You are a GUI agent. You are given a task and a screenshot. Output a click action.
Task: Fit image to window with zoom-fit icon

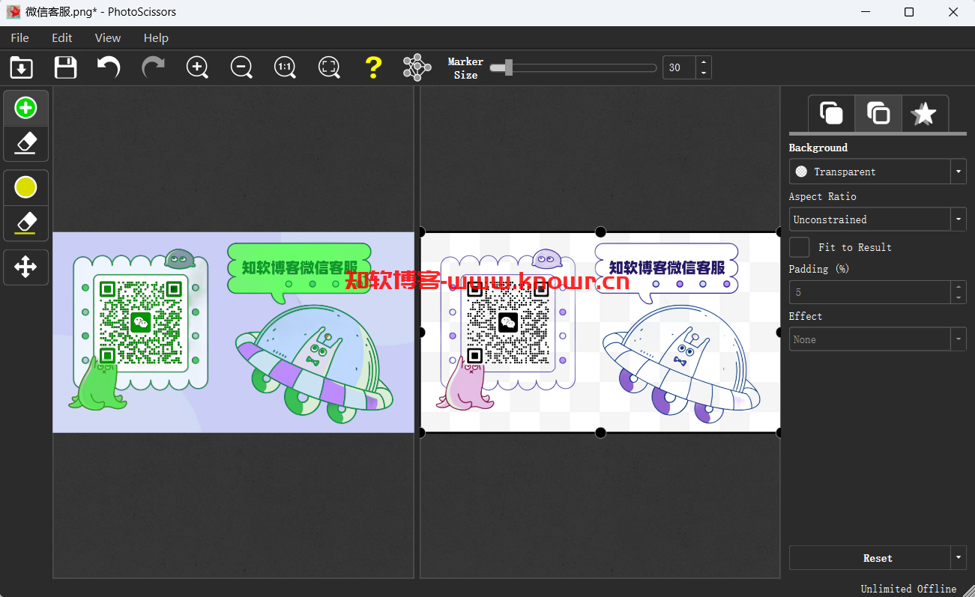(x=329, y=67)
